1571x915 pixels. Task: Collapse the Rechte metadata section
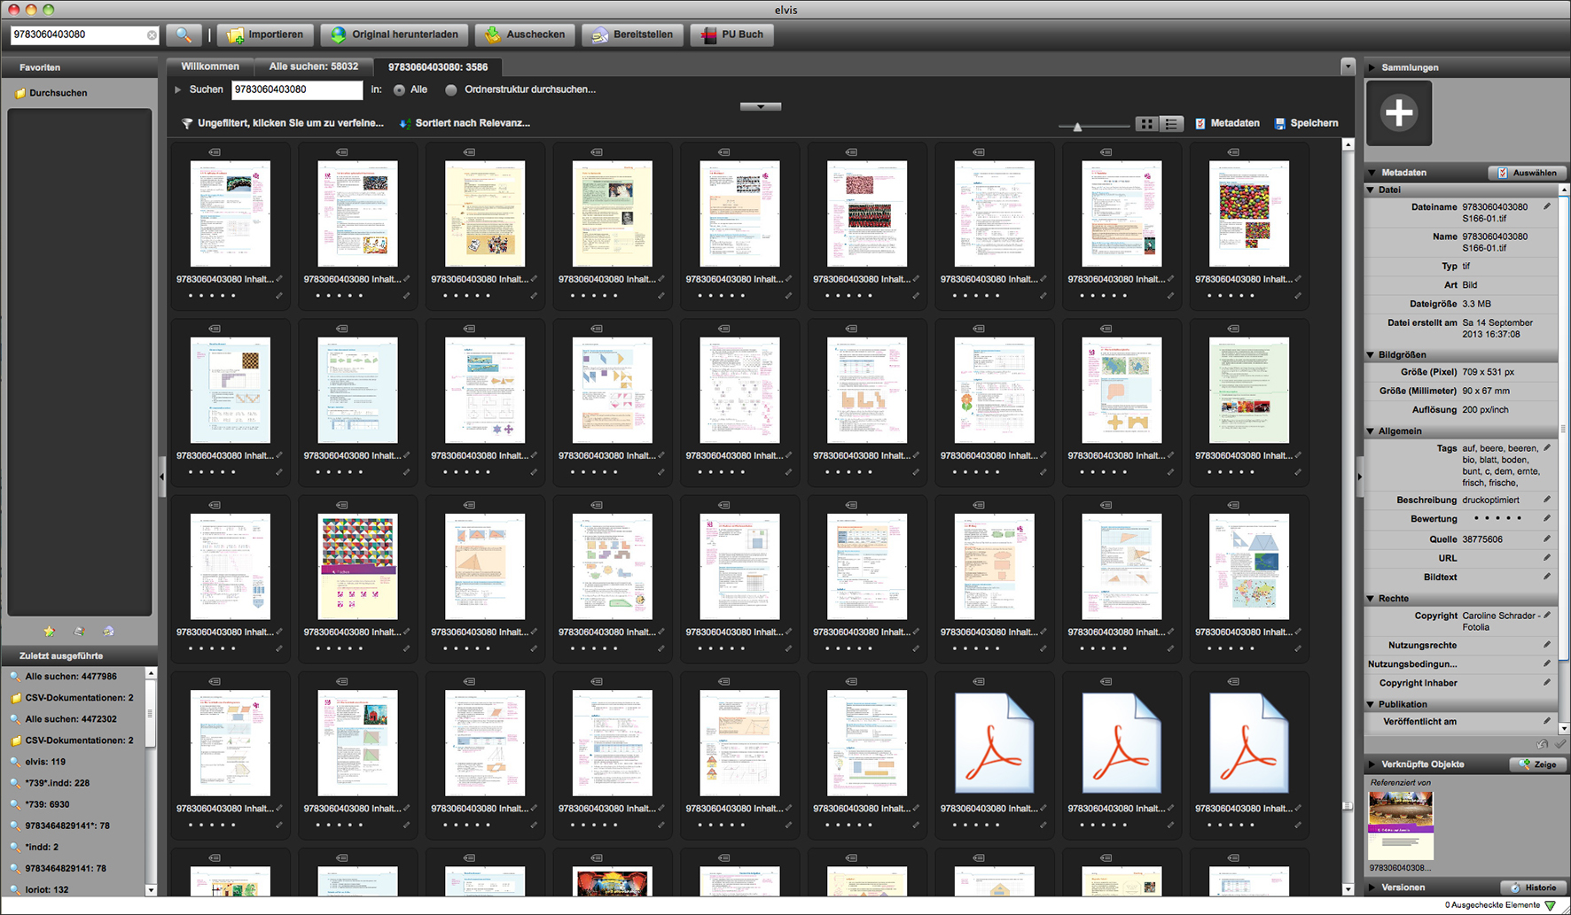click(1371, 599)
